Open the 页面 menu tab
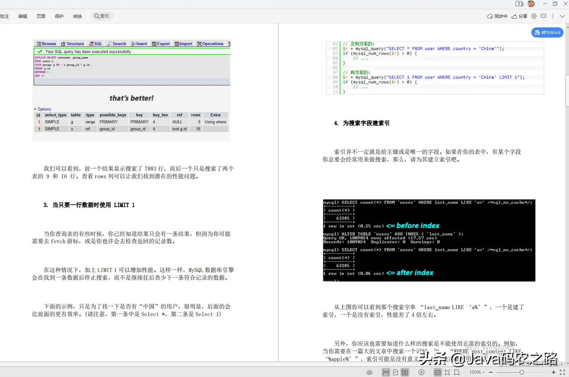This screenshot has height=377, width=569. tap(41, 16)
